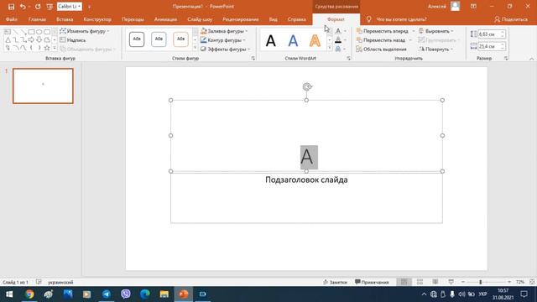Click the Save icon in quick access toolbar
Image resolution: width=537 pixels, height=302 pixels.
(11, 7)
